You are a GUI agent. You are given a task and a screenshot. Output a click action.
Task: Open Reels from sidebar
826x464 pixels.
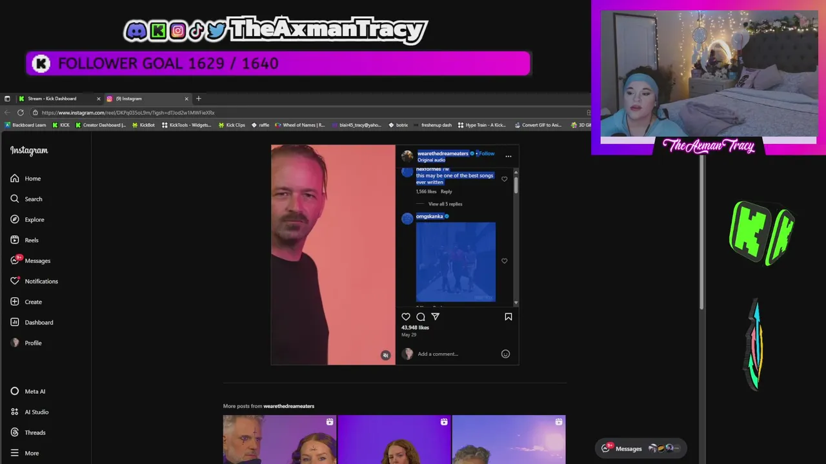click(x=25, y=240)
